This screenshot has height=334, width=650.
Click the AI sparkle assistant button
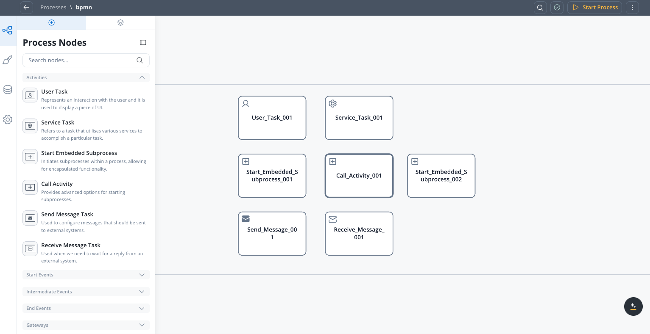coord(633,306)
